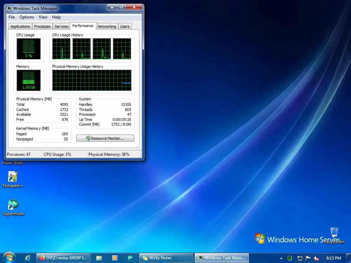351x263 pixels.
Task: Maximize the Task Manager window
Action: 121,7
